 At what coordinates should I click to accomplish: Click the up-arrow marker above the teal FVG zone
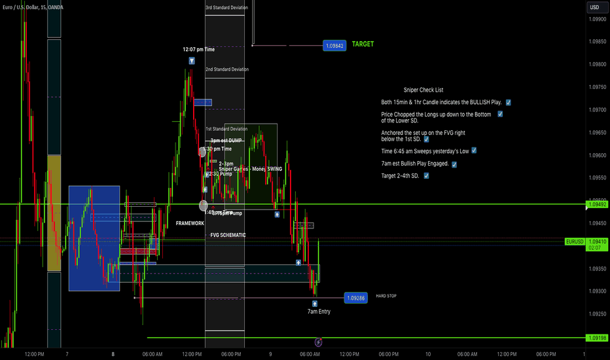[x=298, y=262]
